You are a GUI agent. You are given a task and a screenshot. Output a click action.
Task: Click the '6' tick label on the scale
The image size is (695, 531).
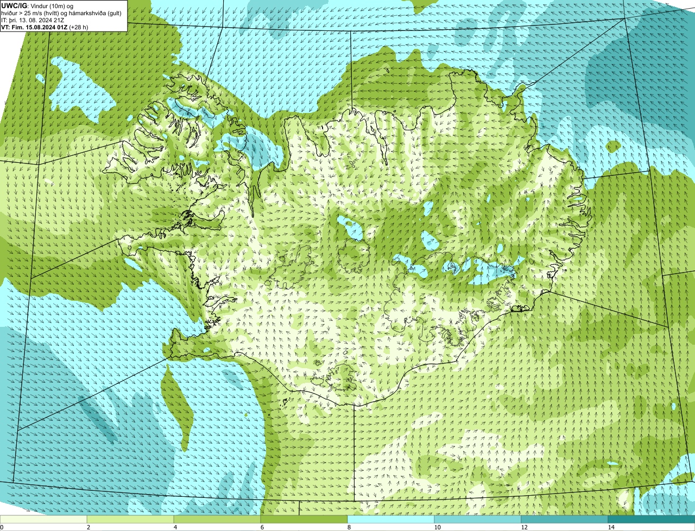pyautogui.click(x=262, y=527)
